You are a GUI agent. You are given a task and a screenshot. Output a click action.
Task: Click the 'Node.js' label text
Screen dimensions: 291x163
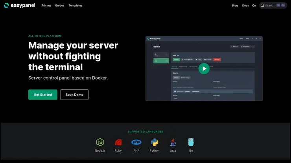coord(100,150)
